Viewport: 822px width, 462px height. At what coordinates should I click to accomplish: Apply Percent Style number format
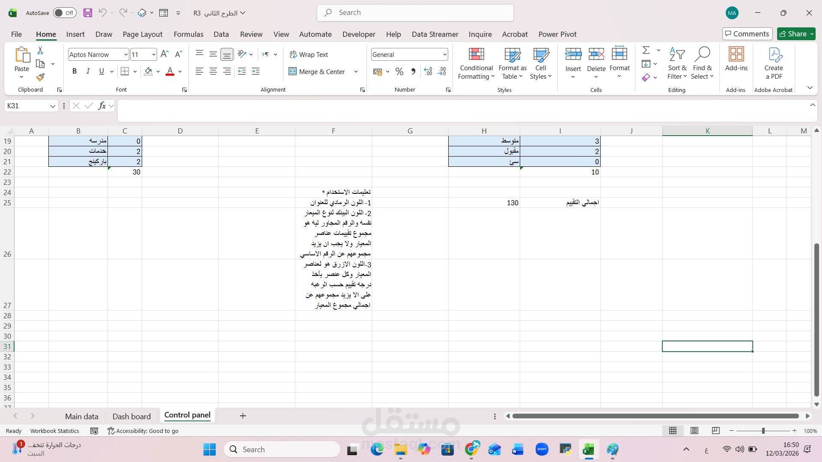click(x=399, y=72)
